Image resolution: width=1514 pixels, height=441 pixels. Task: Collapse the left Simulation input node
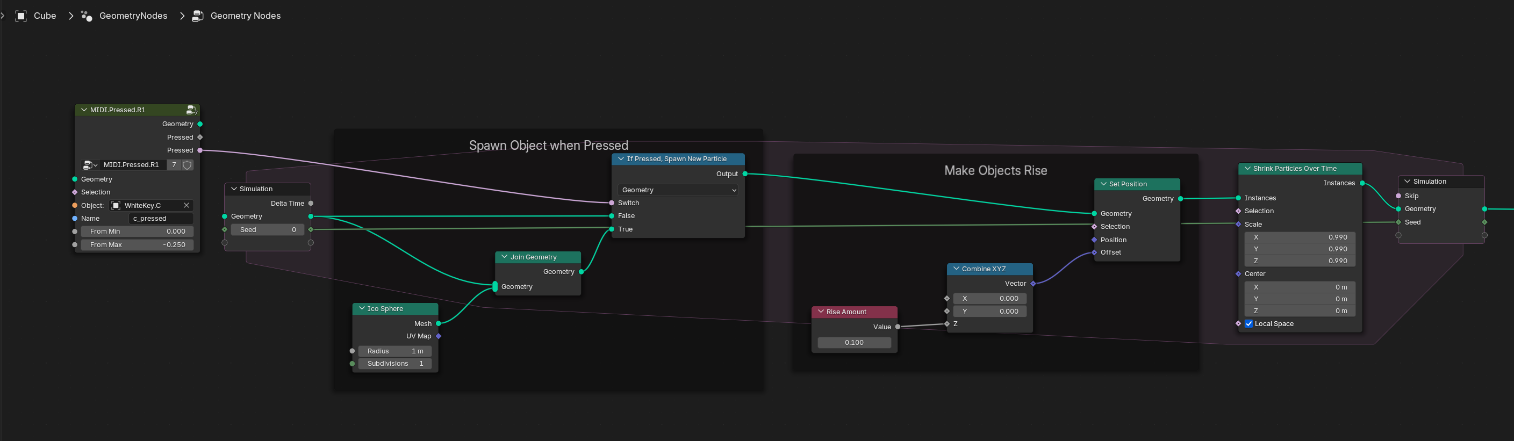point(233,189)
